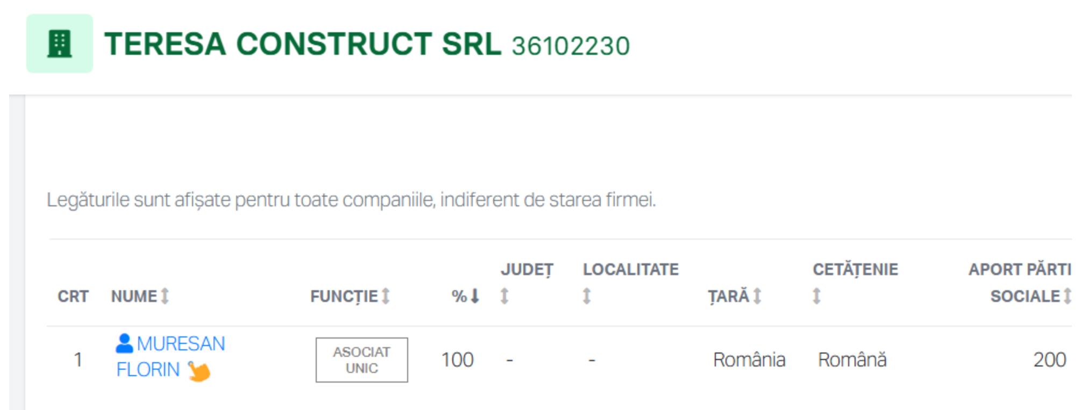
Task: Click the orange pointing hand icon
Action: (x=199, y=371)
